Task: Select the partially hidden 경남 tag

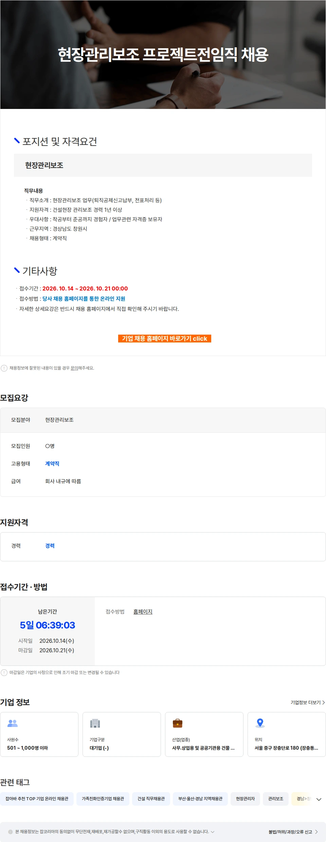Action: 302,799
